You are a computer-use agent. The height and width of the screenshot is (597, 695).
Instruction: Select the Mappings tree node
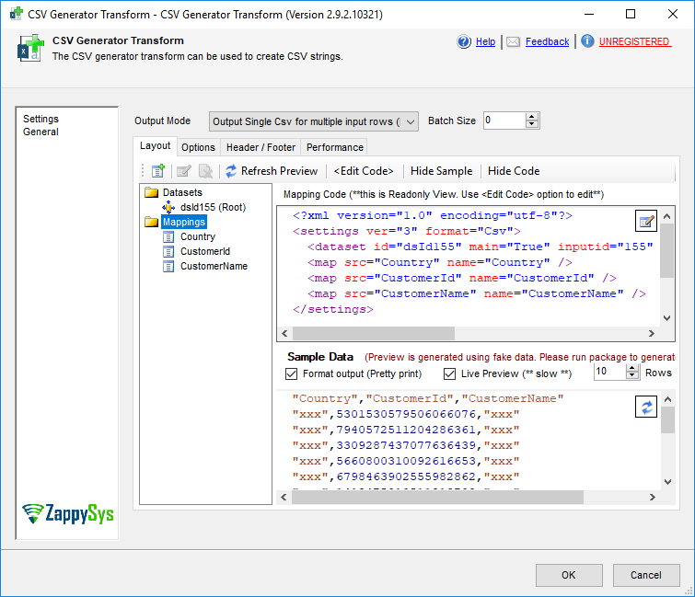(x=184, y=222)
